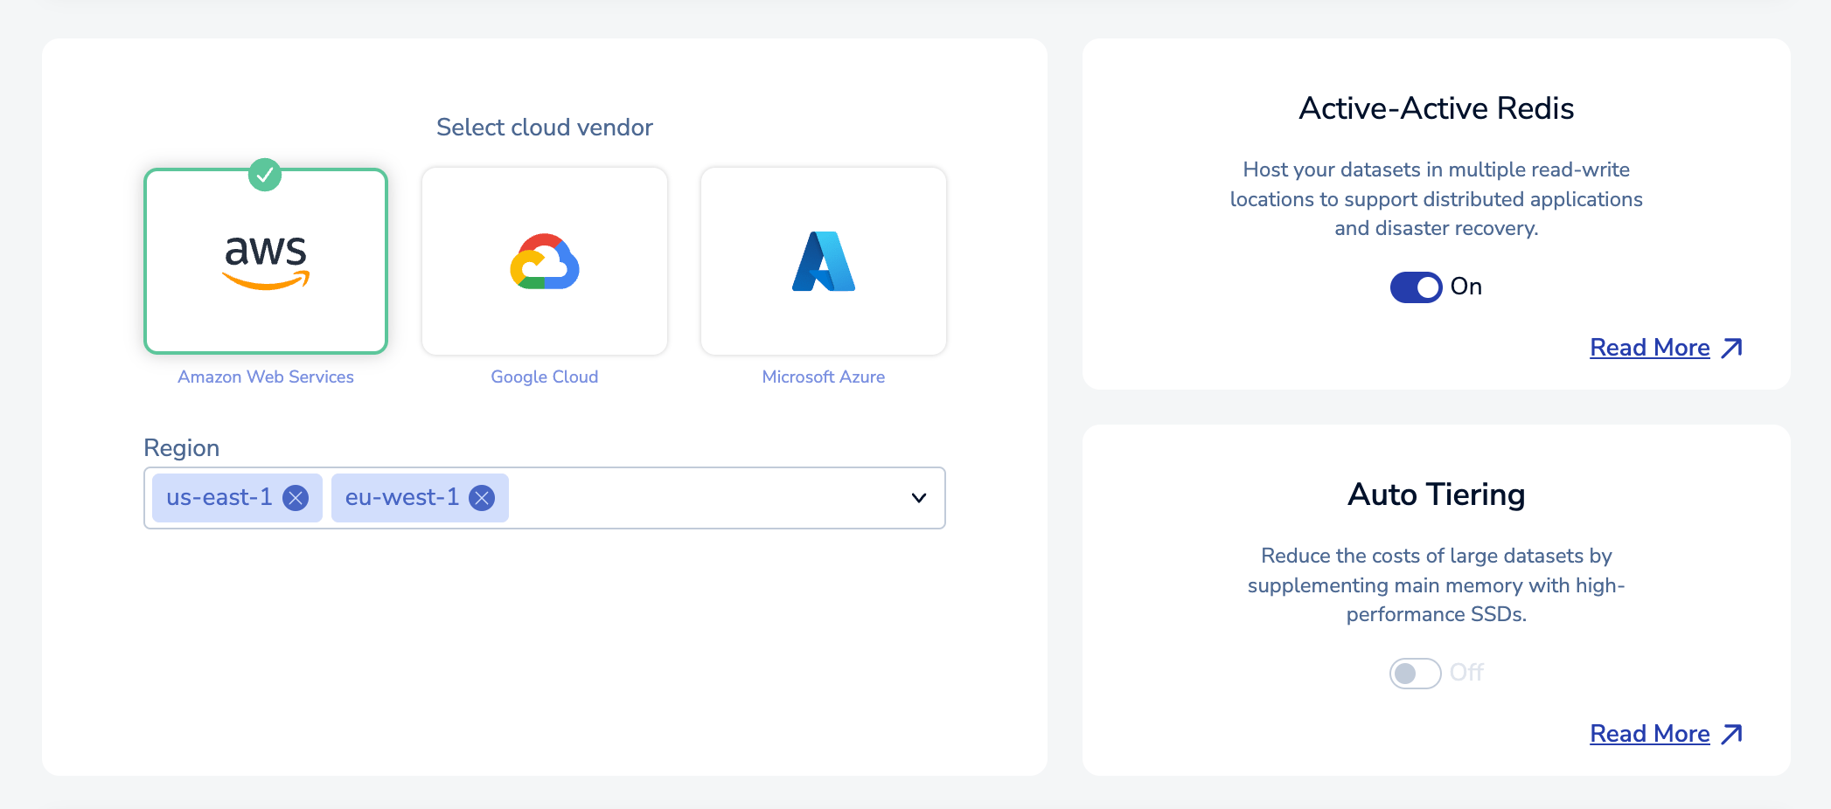Enable the Auto Tiering switch

coord(1415,674)
